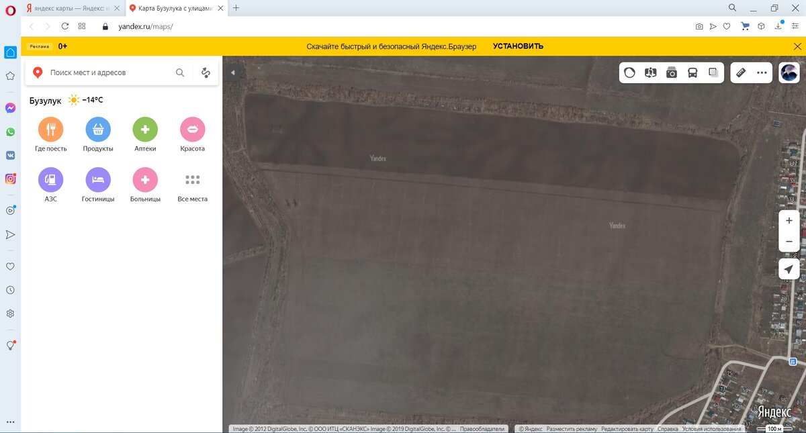This screenshot has height=433, width=806.
Task: Go forward with browser forward arrow
Action: coord(48,26)
